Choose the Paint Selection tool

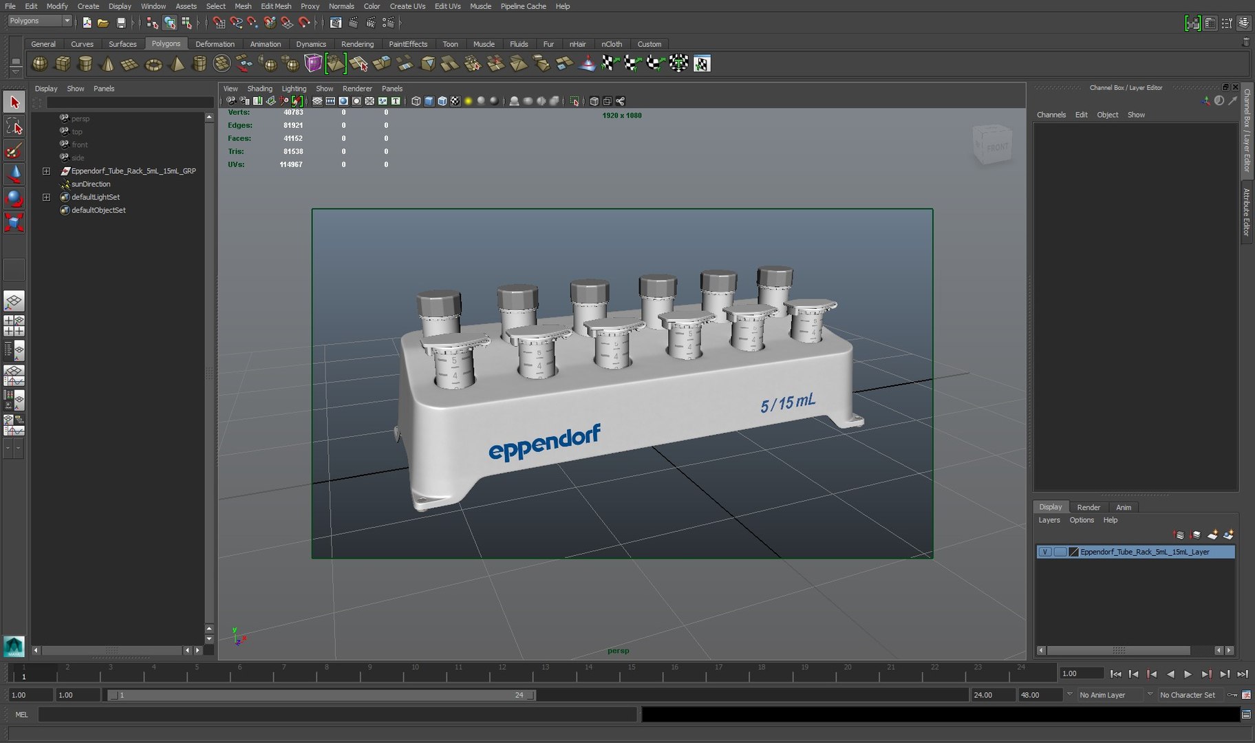[x=14, y=151]
